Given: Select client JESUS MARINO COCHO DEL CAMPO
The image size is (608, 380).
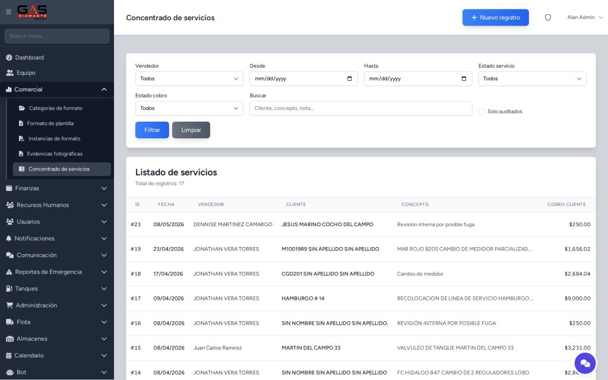Looking at the screenshot, I should coord(327,224).
